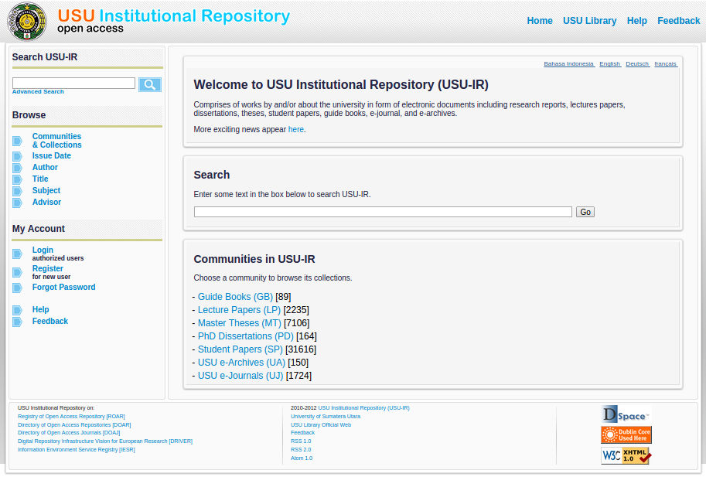Screen dimensions: 706x477
Task: Open Feedback link in footer
Action: click(x=302, y=433)
